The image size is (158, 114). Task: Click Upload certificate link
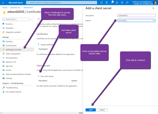[x=47, y=45]
